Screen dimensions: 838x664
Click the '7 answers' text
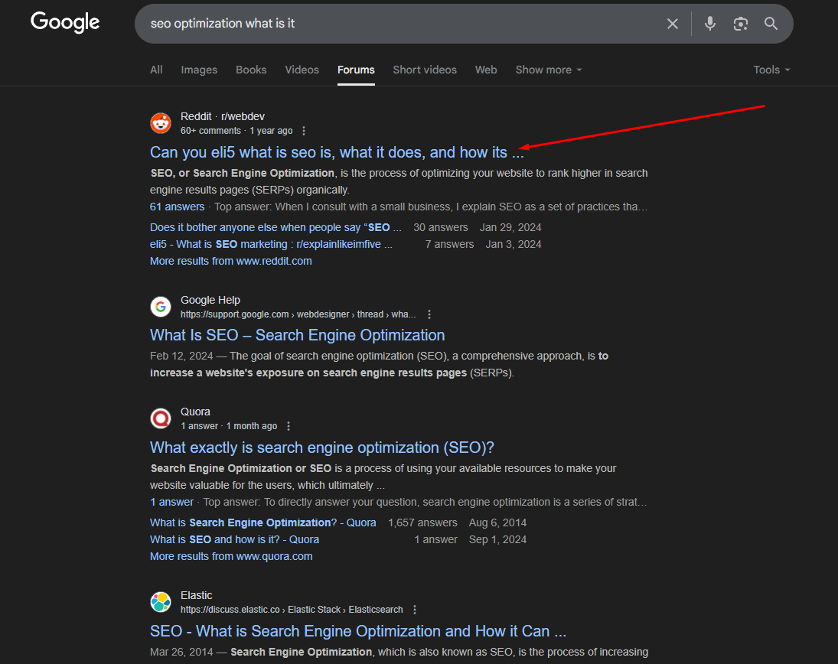click(x=449, y=244)
